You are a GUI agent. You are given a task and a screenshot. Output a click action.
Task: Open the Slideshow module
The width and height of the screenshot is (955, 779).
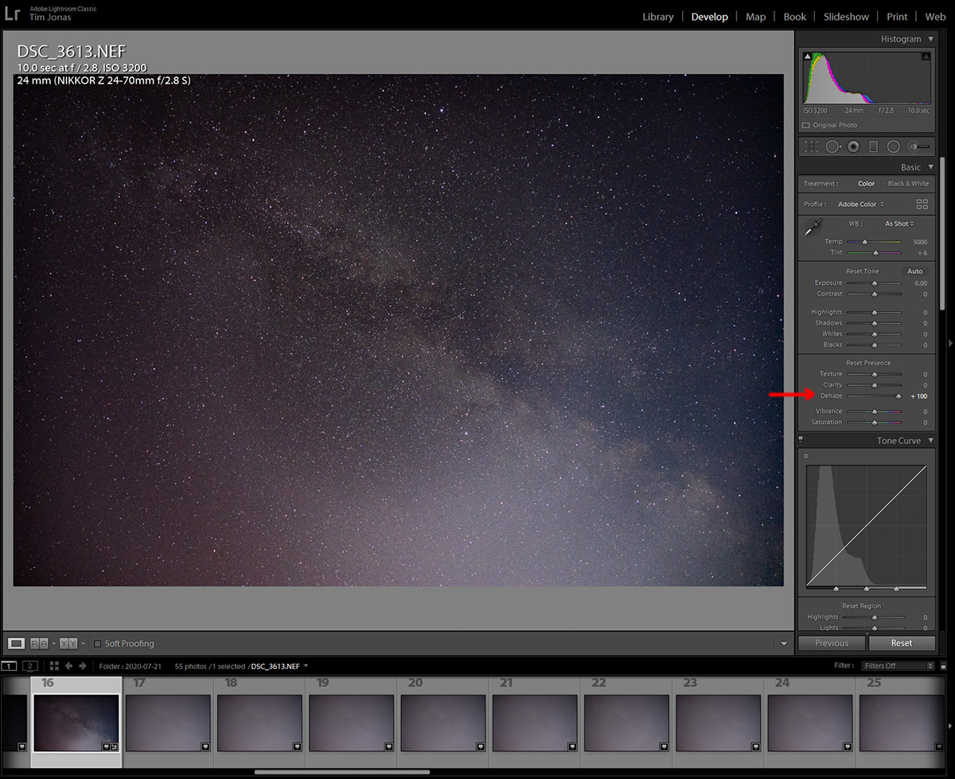pyautogui.click(x=846, y=16)
